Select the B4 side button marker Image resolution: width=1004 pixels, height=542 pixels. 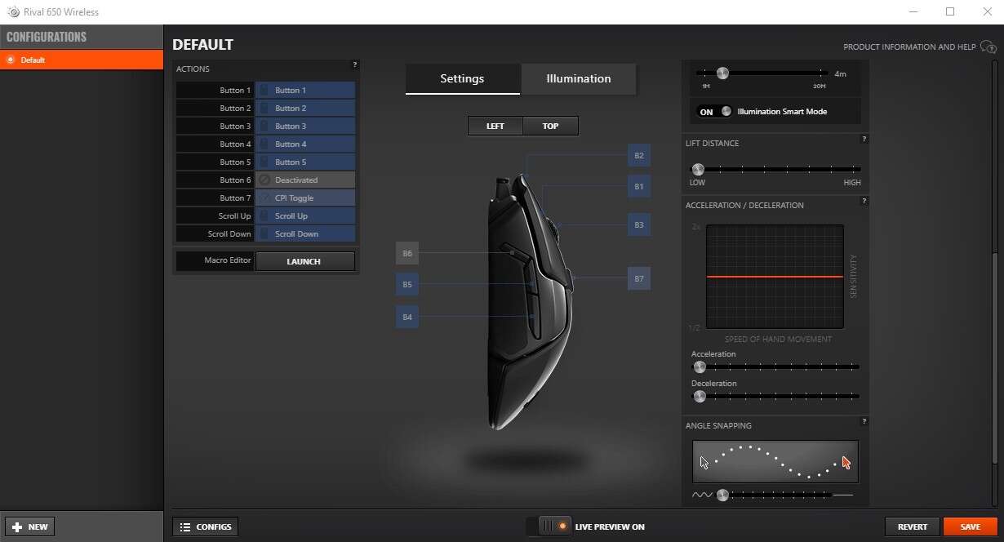(407, 317)
